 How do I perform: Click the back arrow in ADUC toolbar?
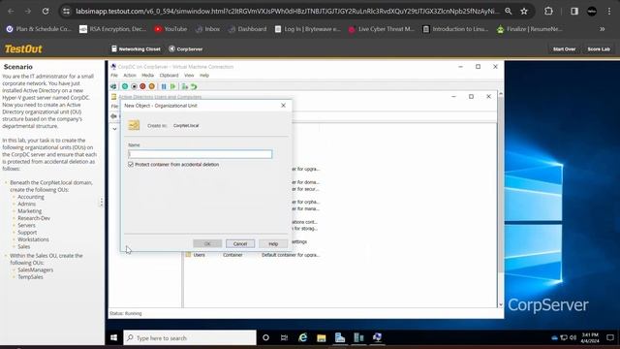[x=114, y=116]
